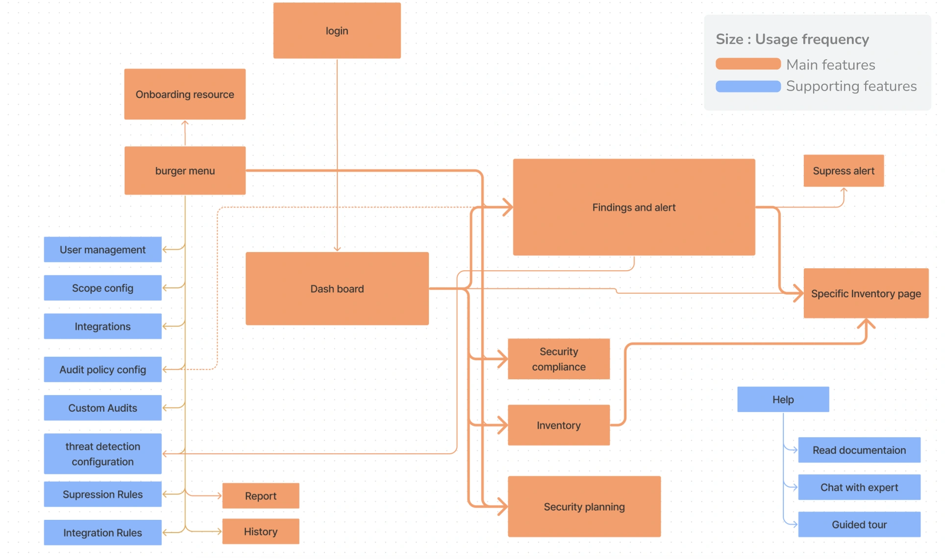Click the Guided tour box
The width and height of the screenshot is (945, 559).
859,524
